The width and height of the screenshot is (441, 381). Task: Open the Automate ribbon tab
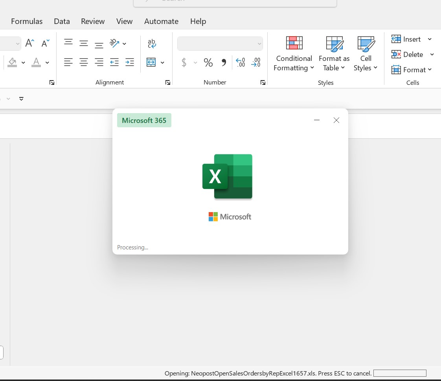coord(161,21)
